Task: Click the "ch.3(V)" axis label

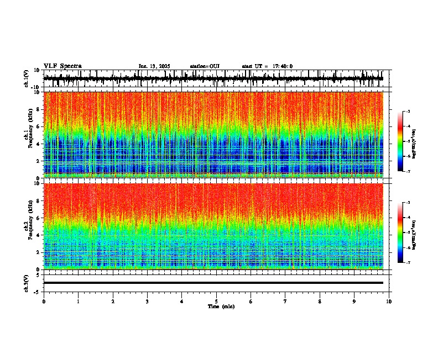Action: coord(27,283)
